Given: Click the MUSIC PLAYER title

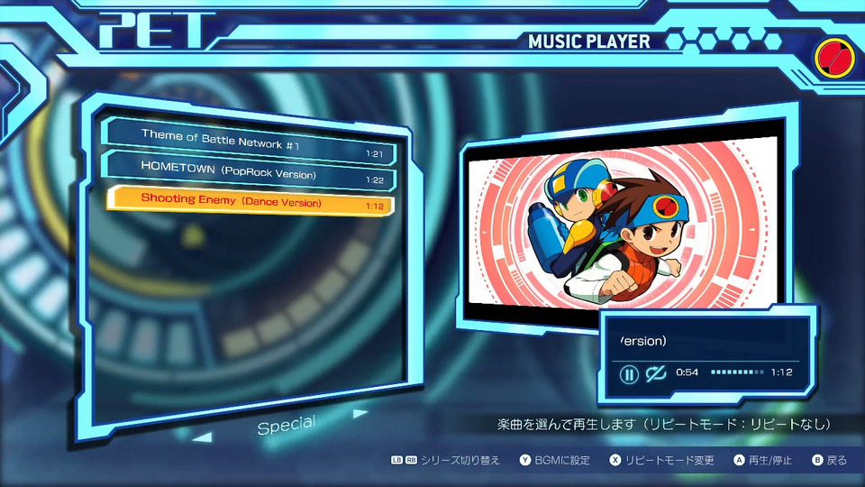Looking at the screenshot, I should click(x=589, y=41).
